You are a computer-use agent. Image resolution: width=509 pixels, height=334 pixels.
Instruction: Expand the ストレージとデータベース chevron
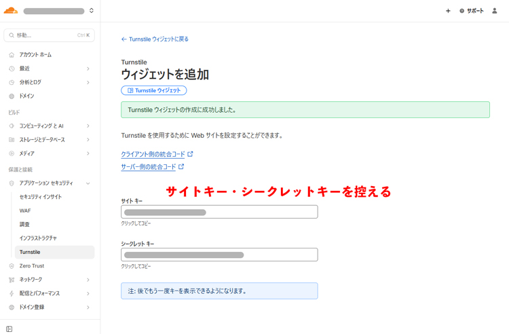pos(88,140)
